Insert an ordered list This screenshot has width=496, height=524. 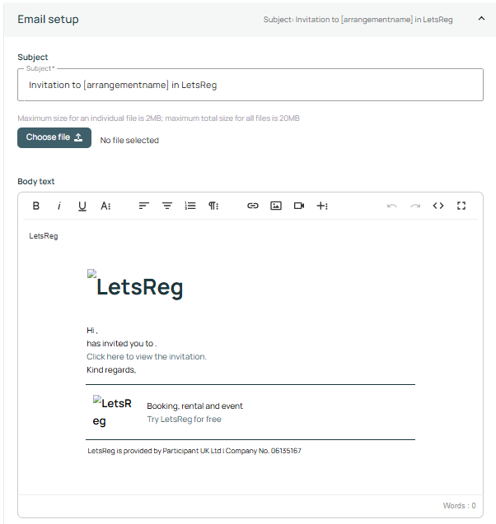click(x=190, y=206)
